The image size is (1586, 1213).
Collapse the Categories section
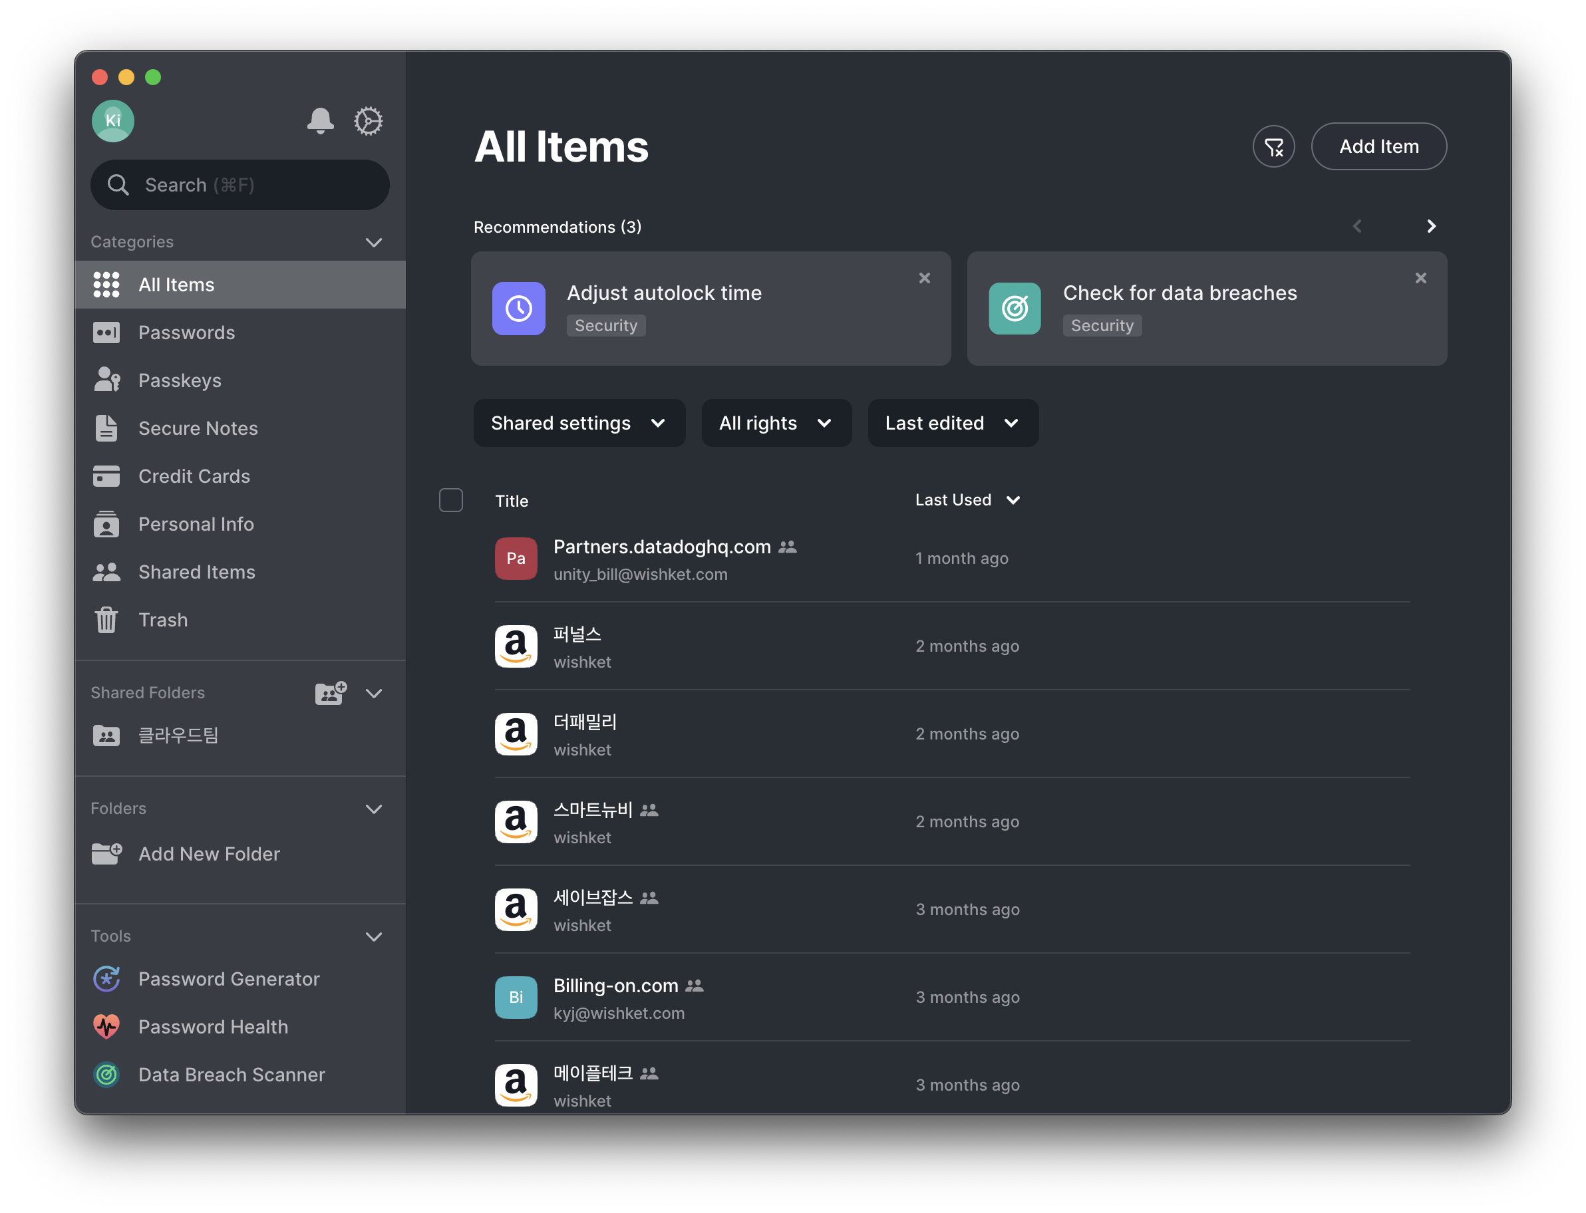373,243
